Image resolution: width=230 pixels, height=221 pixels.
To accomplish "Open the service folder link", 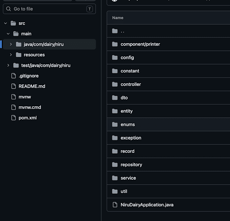I will point(128,178).
